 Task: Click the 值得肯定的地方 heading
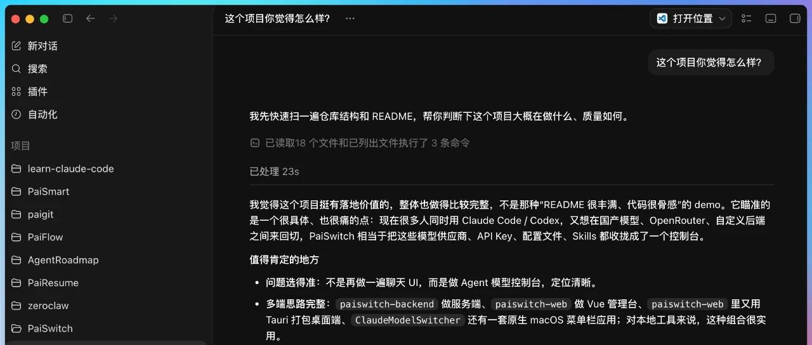point(284,260)
